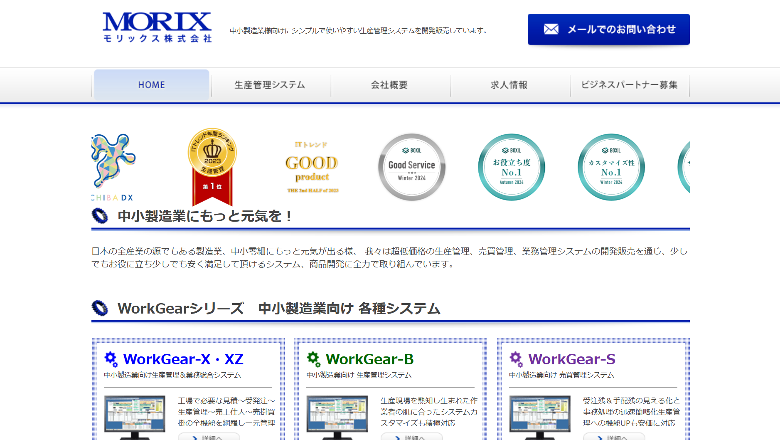This screenshot has height=440, width=780.
Task: Click the 詳細へ button under WorkGear-S
Action: pyautogui.click(x=614, y=437)
